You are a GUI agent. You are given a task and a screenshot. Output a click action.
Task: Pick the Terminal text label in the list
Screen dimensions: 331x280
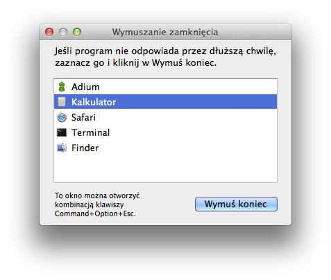[91, 132]
